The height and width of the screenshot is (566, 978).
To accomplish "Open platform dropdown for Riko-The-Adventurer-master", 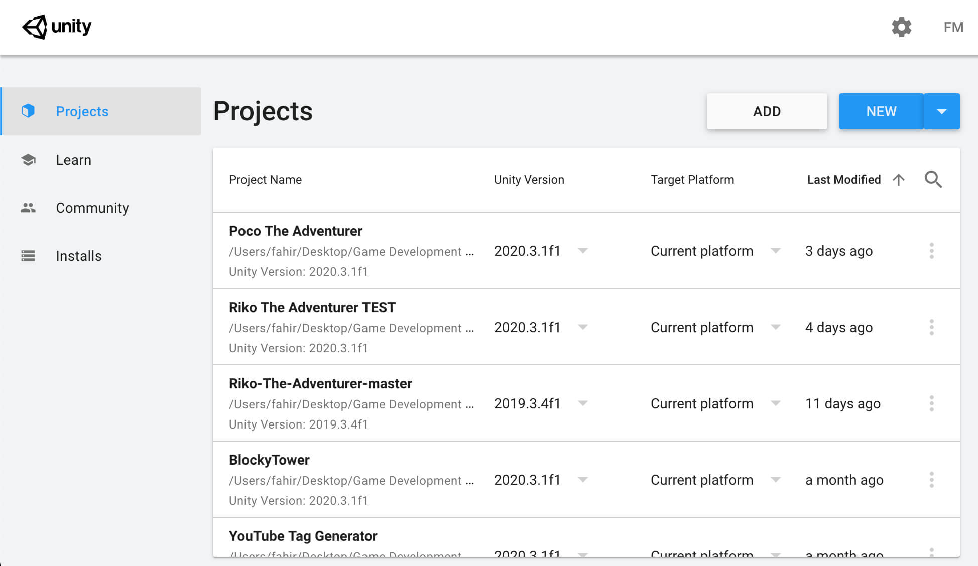I will click(x=776, y=403).
